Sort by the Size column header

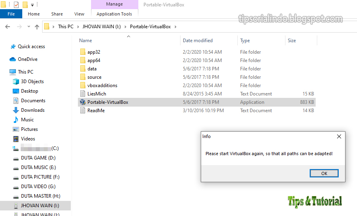(292, 41)
